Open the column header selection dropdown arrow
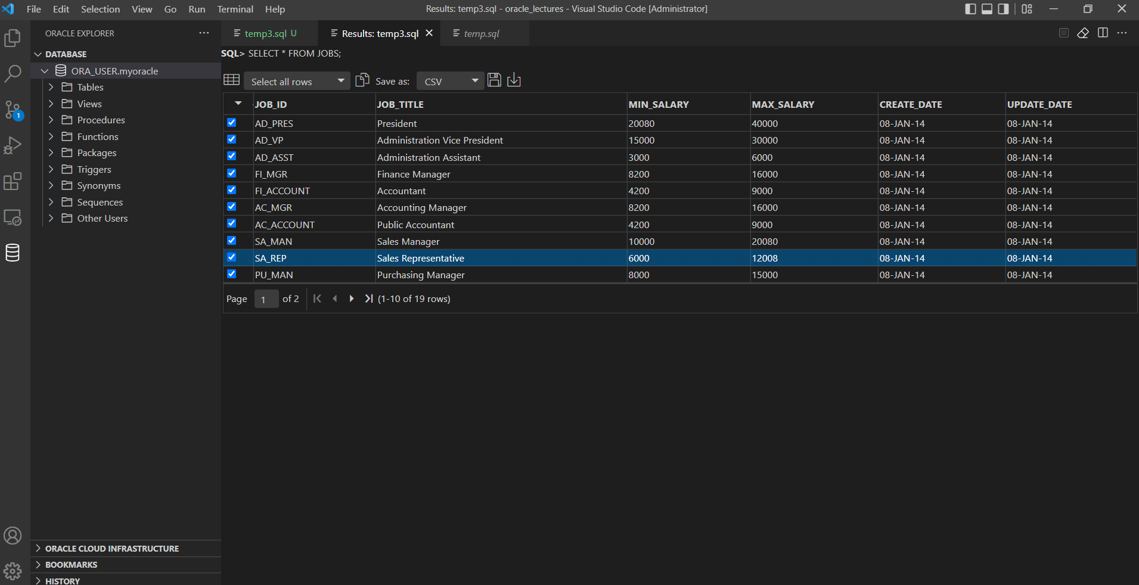The height and width of the screenshot is (585, 1139). pos(238,104)
